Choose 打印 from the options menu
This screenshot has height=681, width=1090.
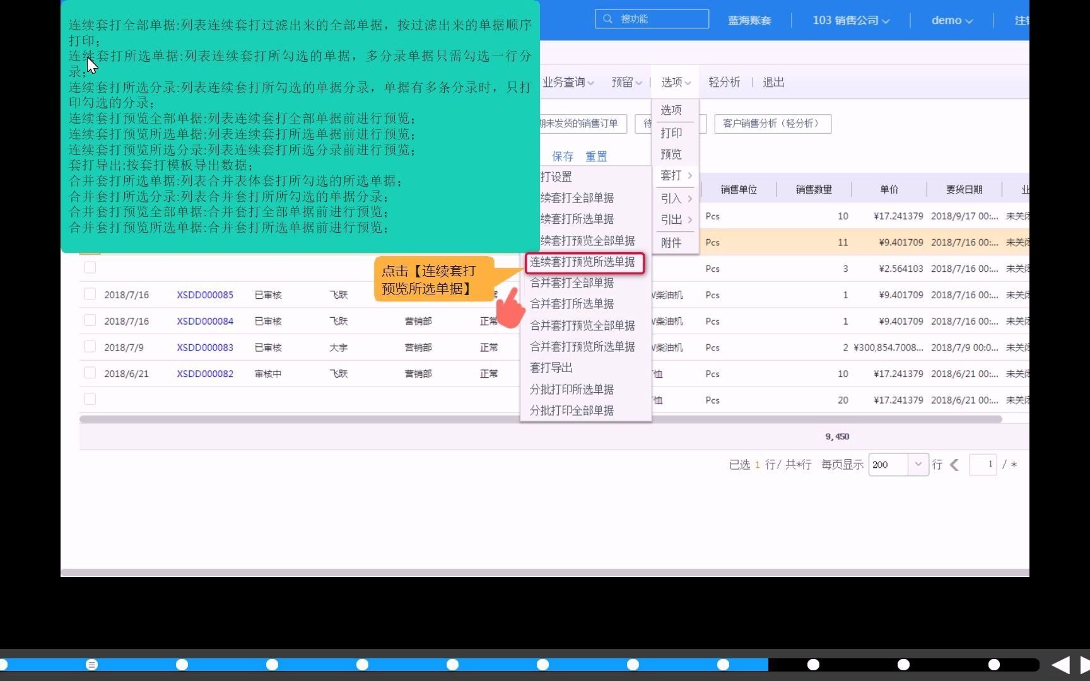pyautogui.click(x=671, y=133)
